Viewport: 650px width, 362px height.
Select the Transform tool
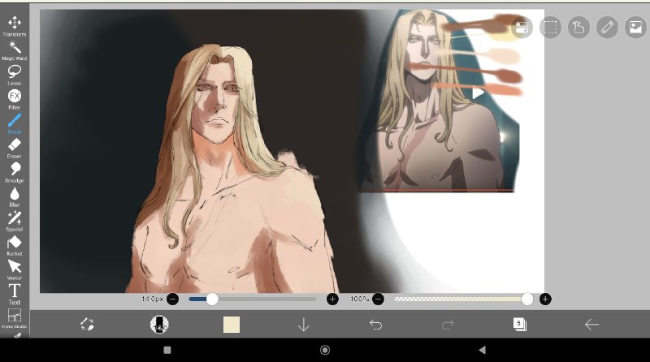(x=15, y=26)
